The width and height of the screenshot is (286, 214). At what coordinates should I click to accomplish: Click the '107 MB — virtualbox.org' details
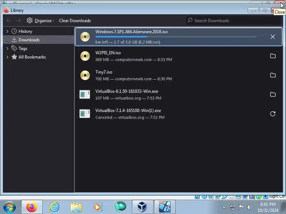click(x=128, y=98)
